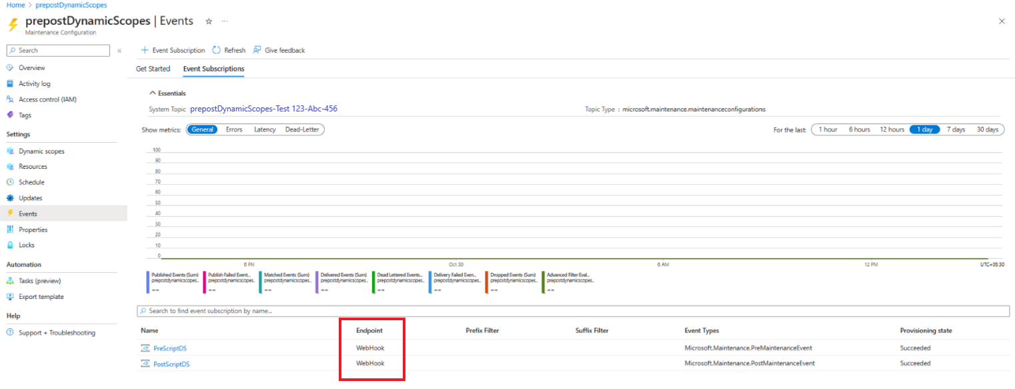The height and width of the screenshot is (389, 1015).
Task: Click the Published Events legend color bar
Action: (147, 281)
